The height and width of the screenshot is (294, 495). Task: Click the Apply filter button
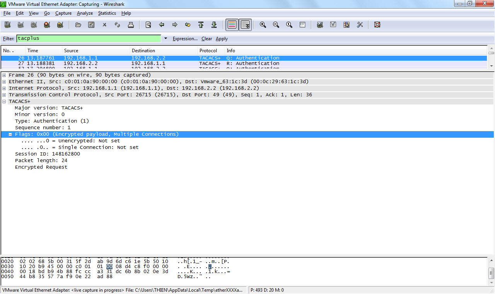pyautogui.click(x=222, y=39)
